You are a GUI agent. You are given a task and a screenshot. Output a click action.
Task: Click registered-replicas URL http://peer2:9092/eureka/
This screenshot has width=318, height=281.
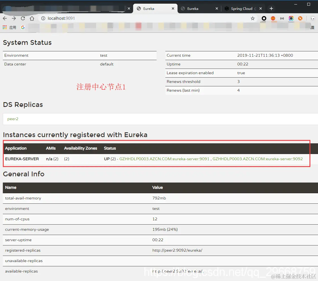(x=177, y=251)
